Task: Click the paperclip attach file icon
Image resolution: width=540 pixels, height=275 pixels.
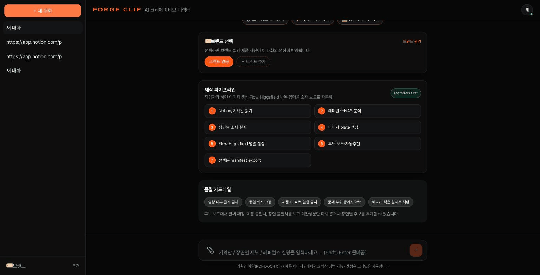Action: pyautogui.click(x=210, y=250)
